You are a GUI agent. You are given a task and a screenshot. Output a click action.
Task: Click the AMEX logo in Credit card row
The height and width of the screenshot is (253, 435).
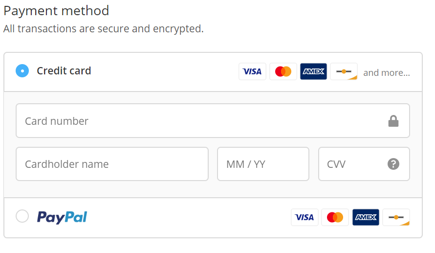313,71
